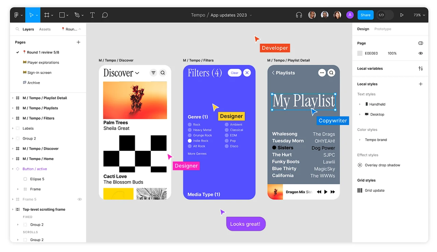
Task: Close the Filters screen with X
Action: coord(247,72)
